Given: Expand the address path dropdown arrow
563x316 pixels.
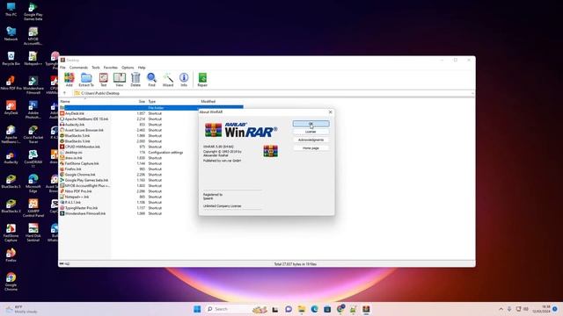Looking at the screenshot, I should pos(472,93).
